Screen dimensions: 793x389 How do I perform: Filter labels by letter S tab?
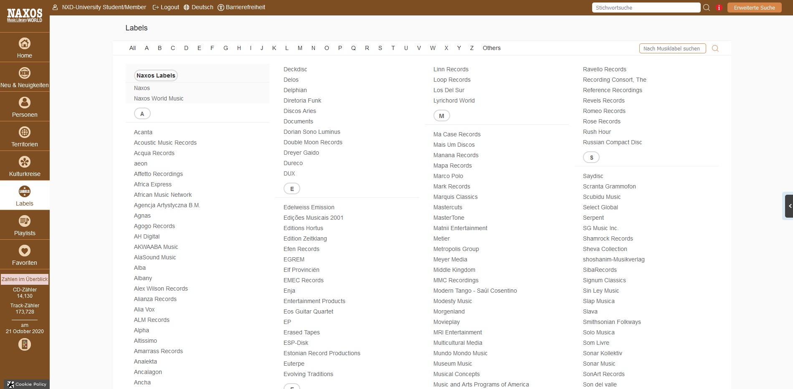point(380,48)
